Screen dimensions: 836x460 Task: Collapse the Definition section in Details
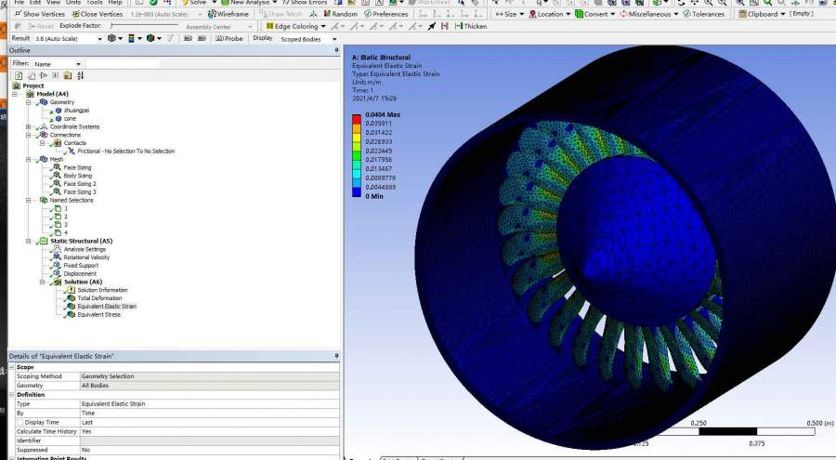[12, 394]
